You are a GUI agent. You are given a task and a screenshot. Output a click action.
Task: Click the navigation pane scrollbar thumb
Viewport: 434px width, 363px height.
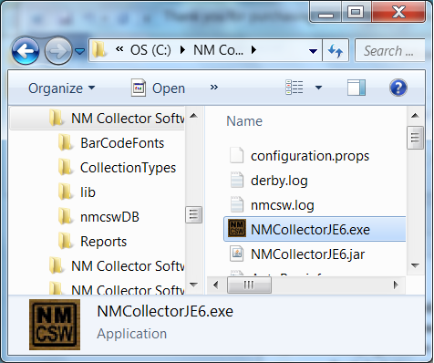193,214
